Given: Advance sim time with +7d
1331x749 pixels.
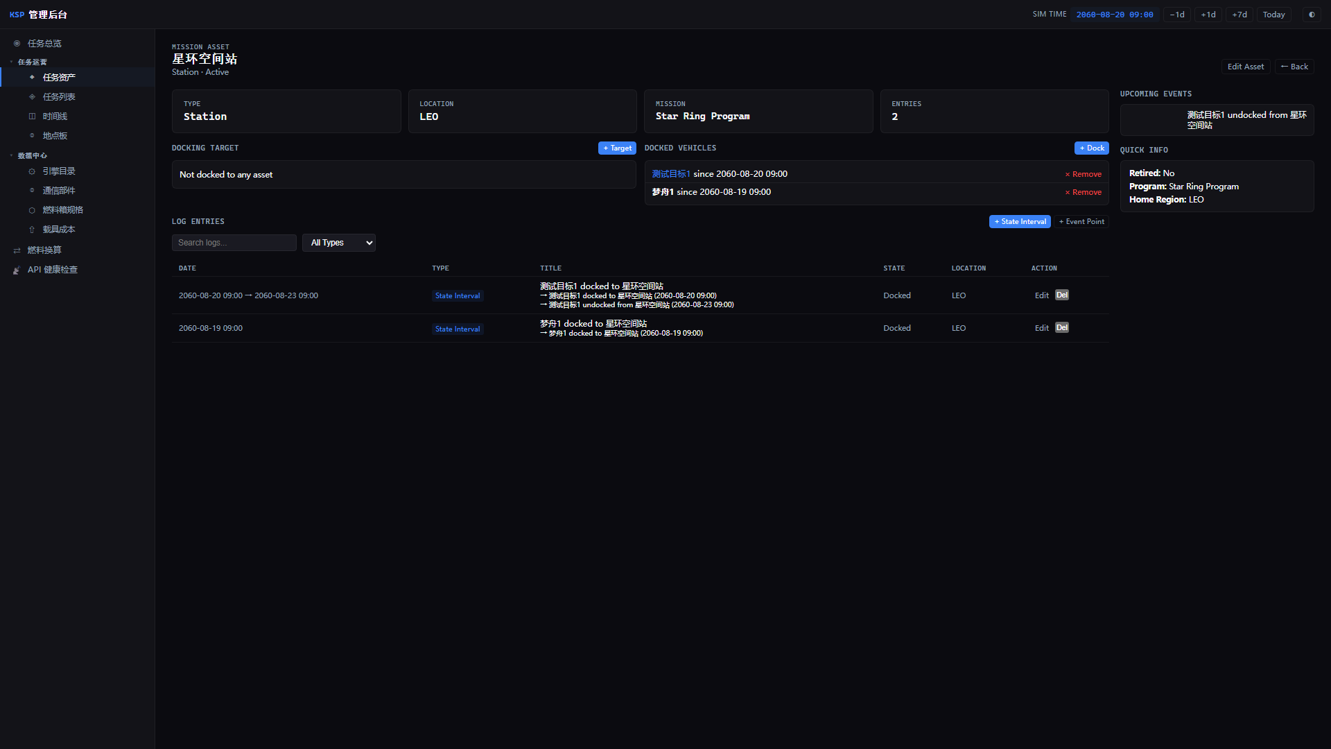Looking at the screenshot, I should (1239, 15).
